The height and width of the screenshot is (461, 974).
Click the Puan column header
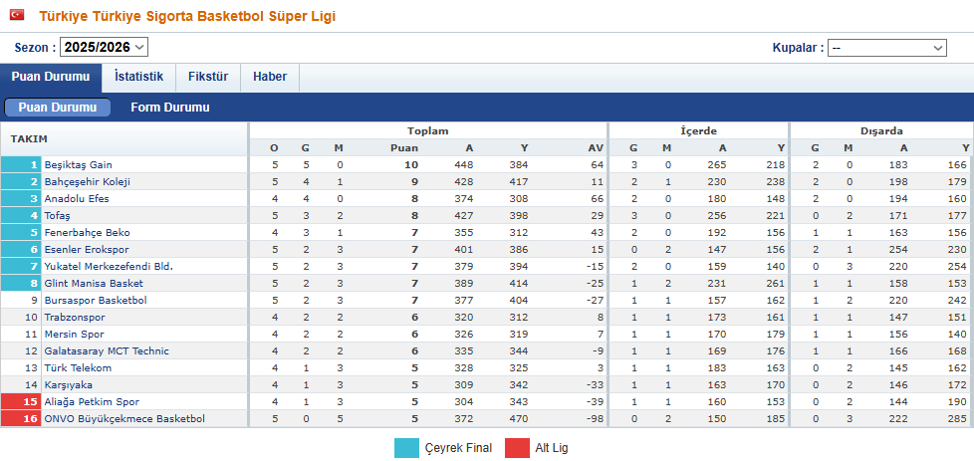click(403, 148)
